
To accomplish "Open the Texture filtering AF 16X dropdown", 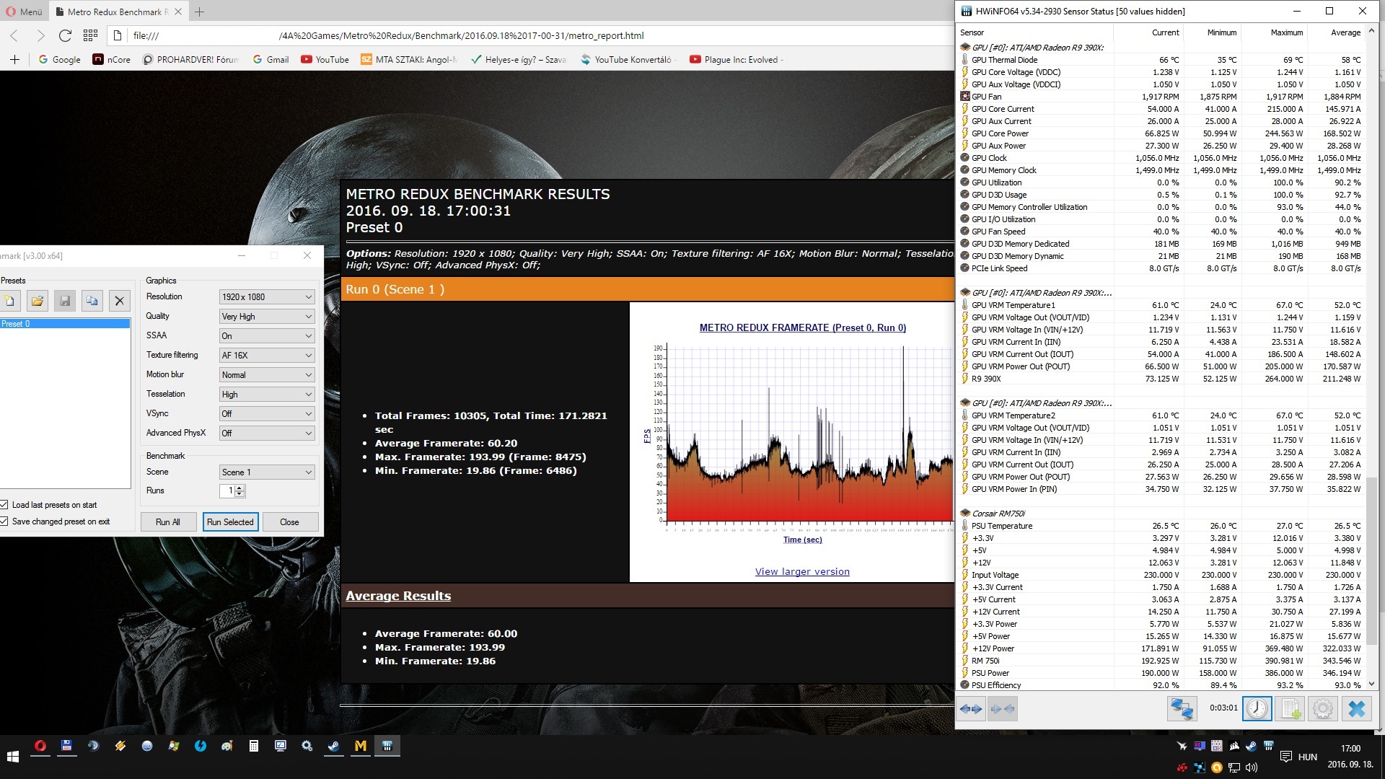I will pos(267,356).
